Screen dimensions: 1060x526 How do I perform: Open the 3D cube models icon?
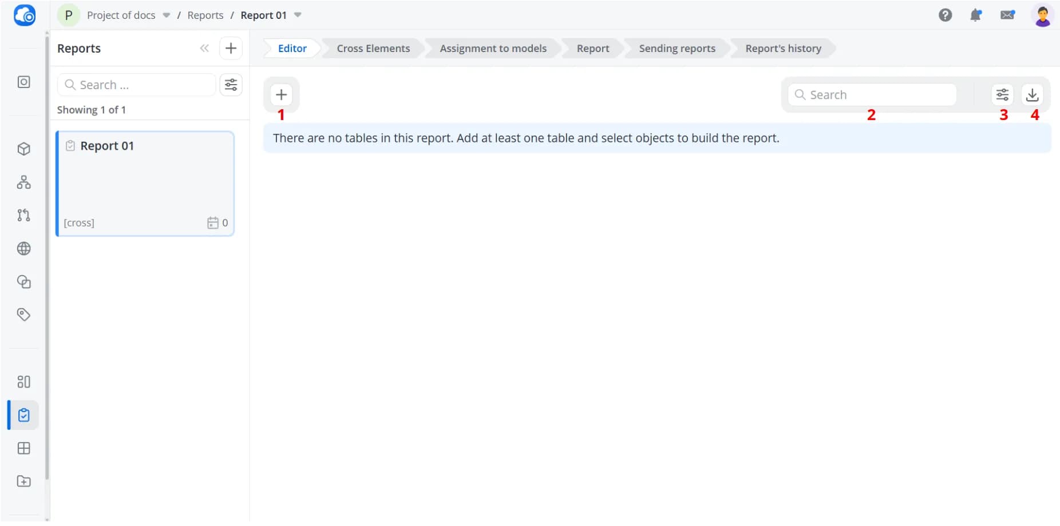(23, 149)
